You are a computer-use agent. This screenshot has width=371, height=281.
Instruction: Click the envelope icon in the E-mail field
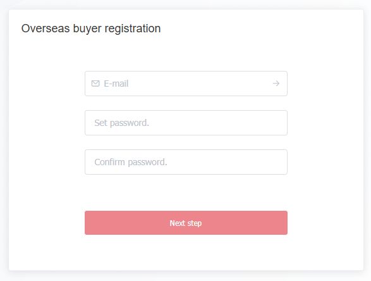coord(95,84)
